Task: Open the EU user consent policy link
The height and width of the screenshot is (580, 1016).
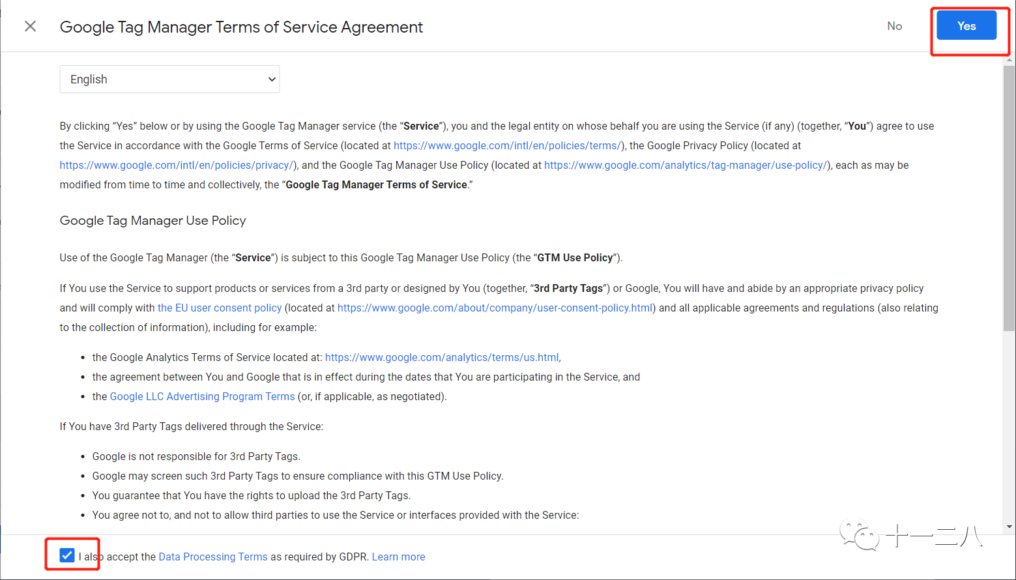Action: (220, 308)
